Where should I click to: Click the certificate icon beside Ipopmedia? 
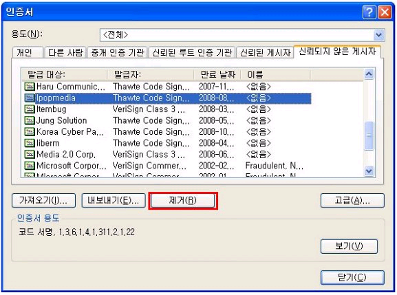tap(30, 98)
